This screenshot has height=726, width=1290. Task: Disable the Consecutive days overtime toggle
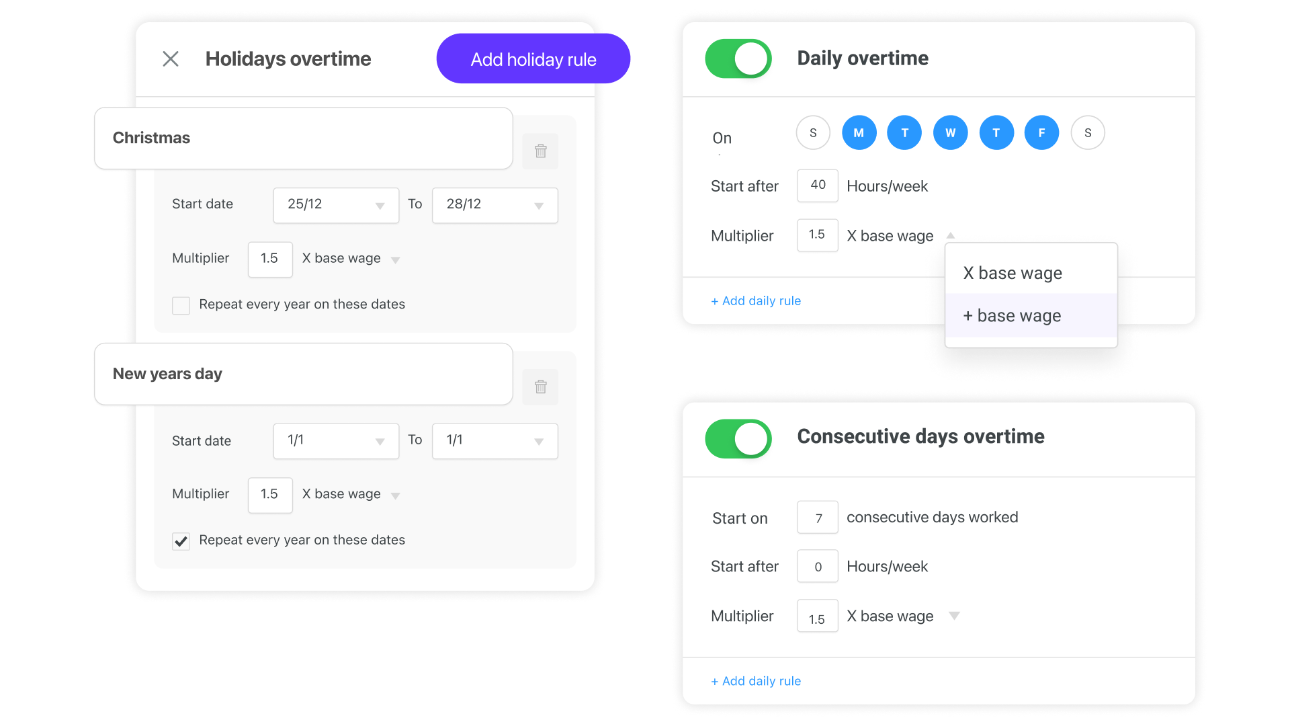738,438
